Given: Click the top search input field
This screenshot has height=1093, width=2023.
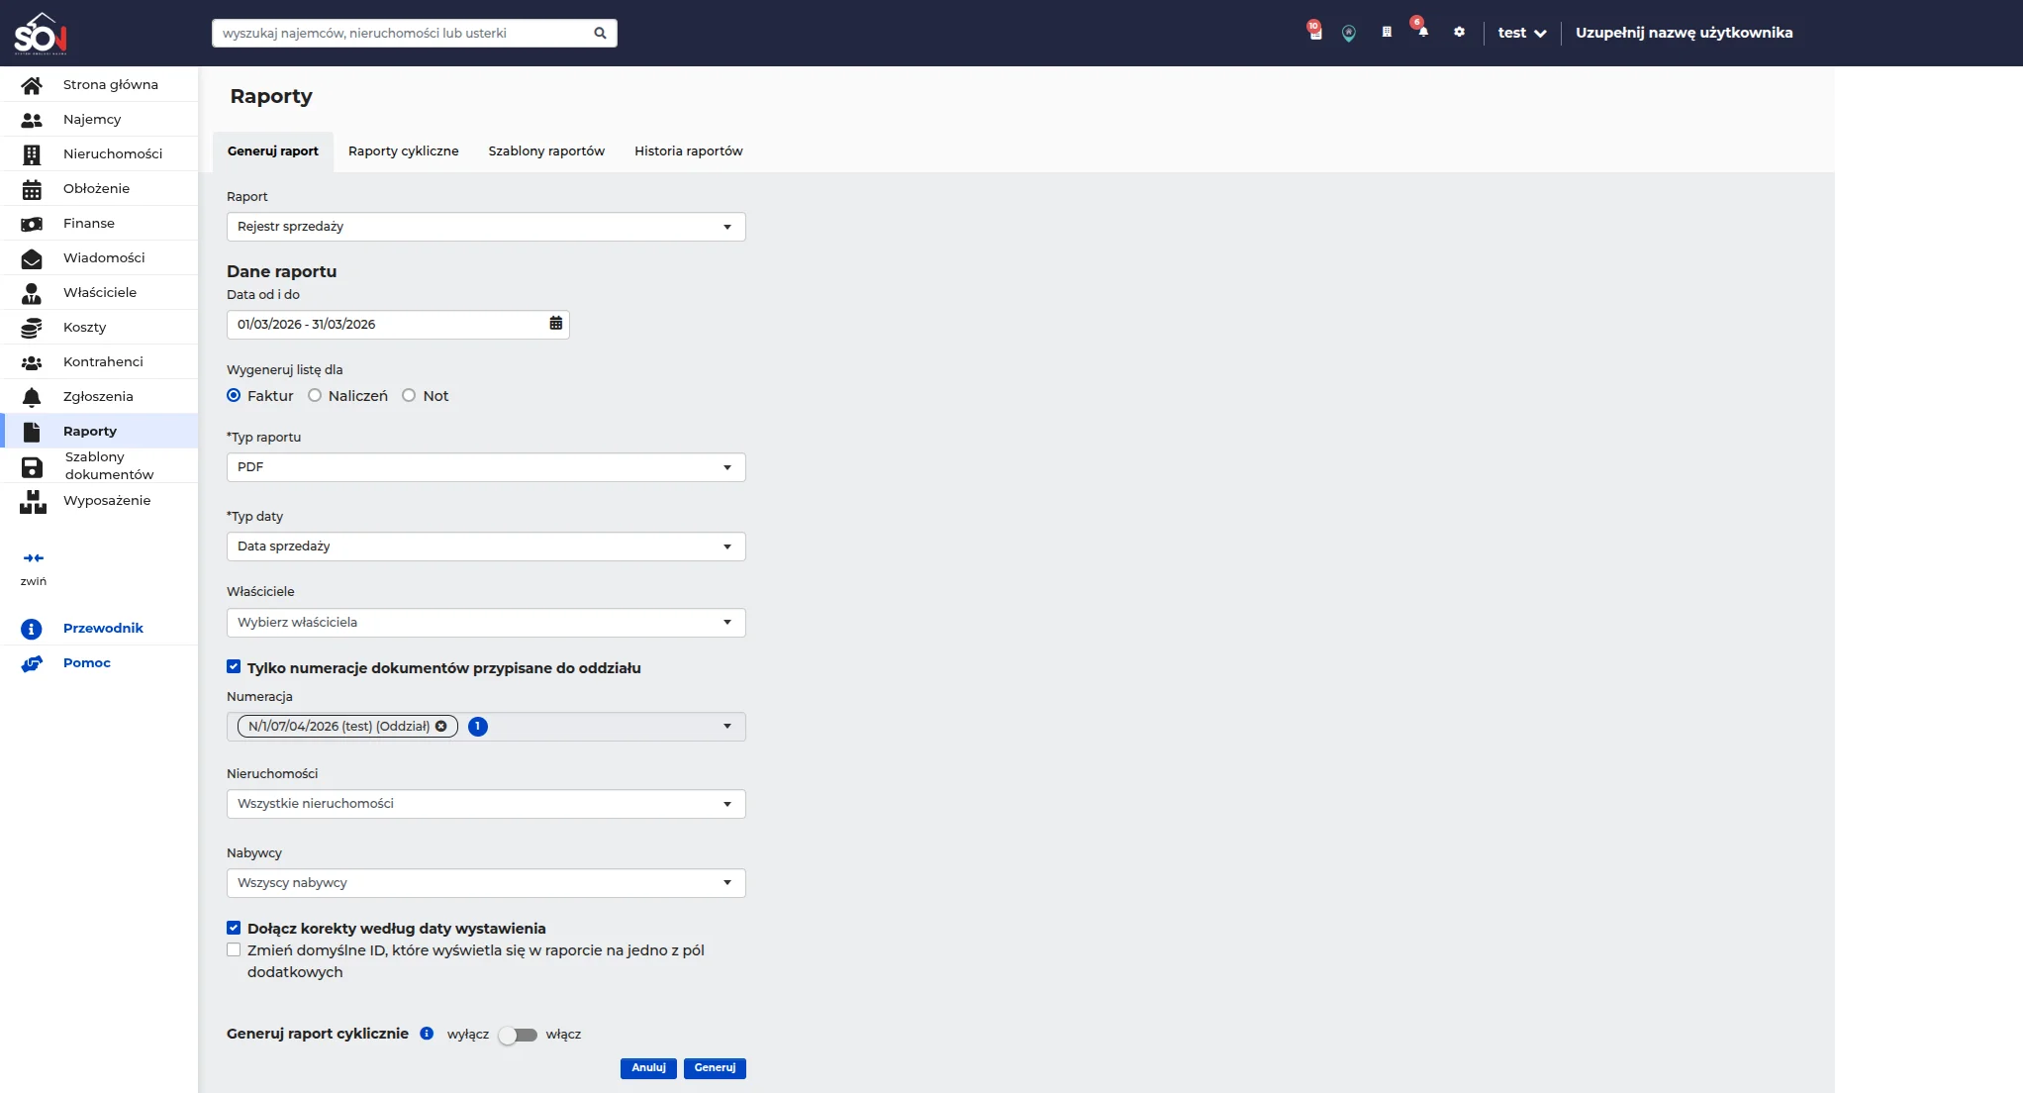Looking at the screenshot, I should tap(401, 33).
